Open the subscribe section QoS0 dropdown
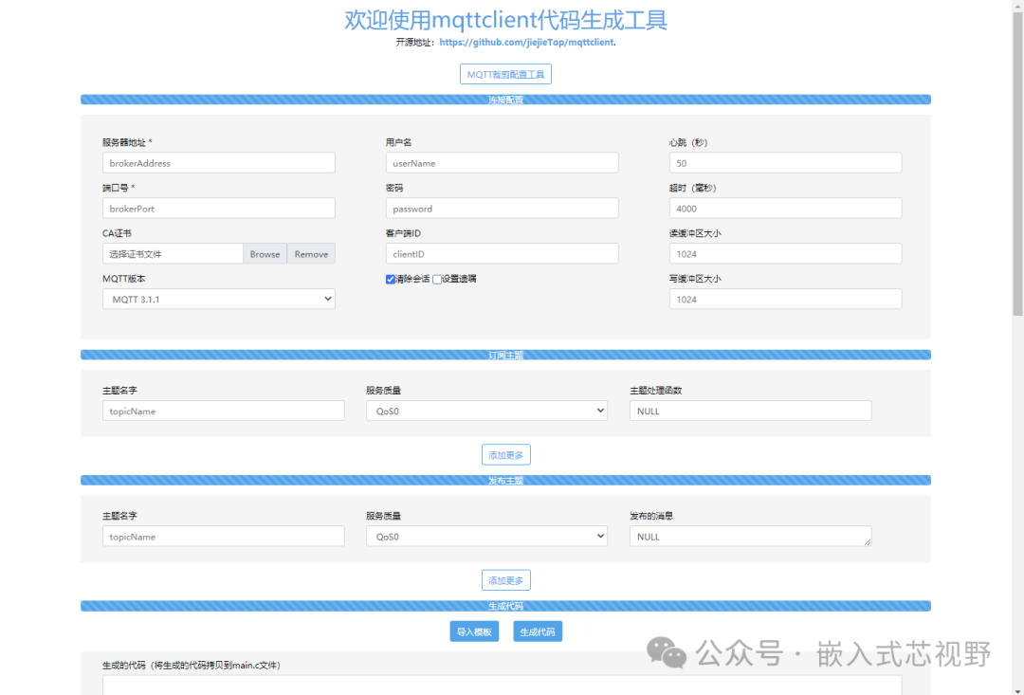The image size is (1024, 695). tap(487, 411)
